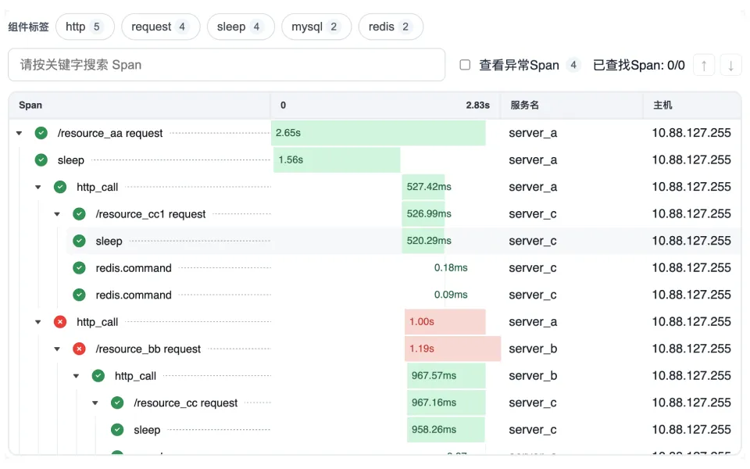Click the 0.18ms duration value
The image size is (750, 469).
coord(451,268)
